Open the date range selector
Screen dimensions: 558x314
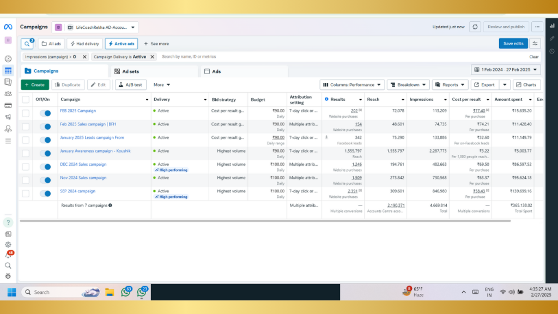coord(506,70)
